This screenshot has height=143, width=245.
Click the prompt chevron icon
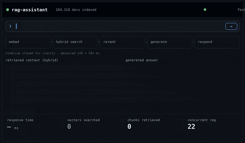(10, 26)
